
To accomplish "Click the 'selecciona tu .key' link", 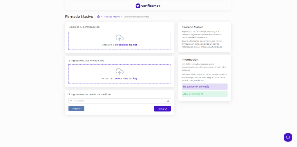I will (x=126, y=79).
